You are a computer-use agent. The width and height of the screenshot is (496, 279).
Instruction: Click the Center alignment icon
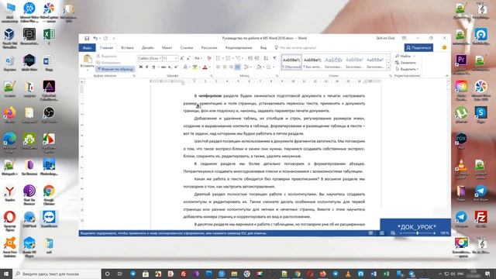point(225,67)
